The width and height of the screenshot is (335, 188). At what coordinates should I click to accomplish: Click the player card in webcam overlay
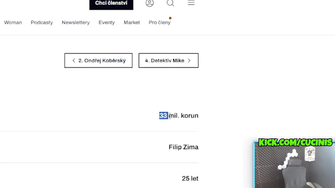[x=310, y=154]
